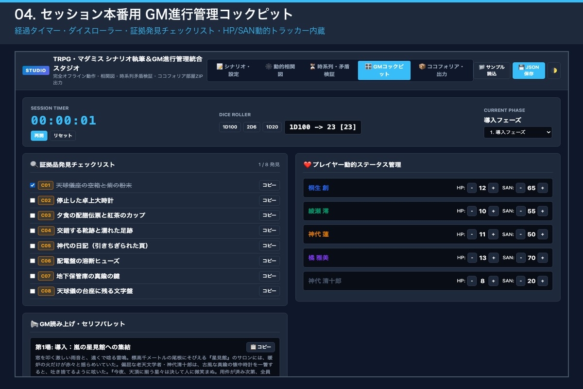Viewport: 583px width, 389px height.
Task: Copy the 第1場 導入 narration text
Action: point(260,347)
